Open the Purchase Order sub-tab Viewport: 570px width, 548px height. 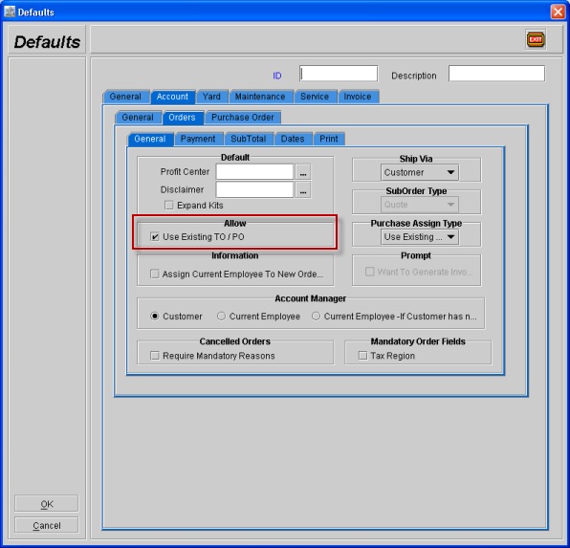click(x=243, y=118)
